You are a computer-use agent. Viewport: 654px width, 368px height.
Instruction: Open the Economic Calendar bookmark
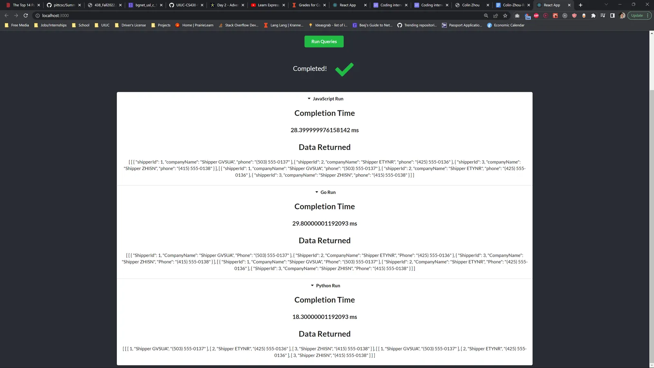pyautogui.click(x=506, y=25)
